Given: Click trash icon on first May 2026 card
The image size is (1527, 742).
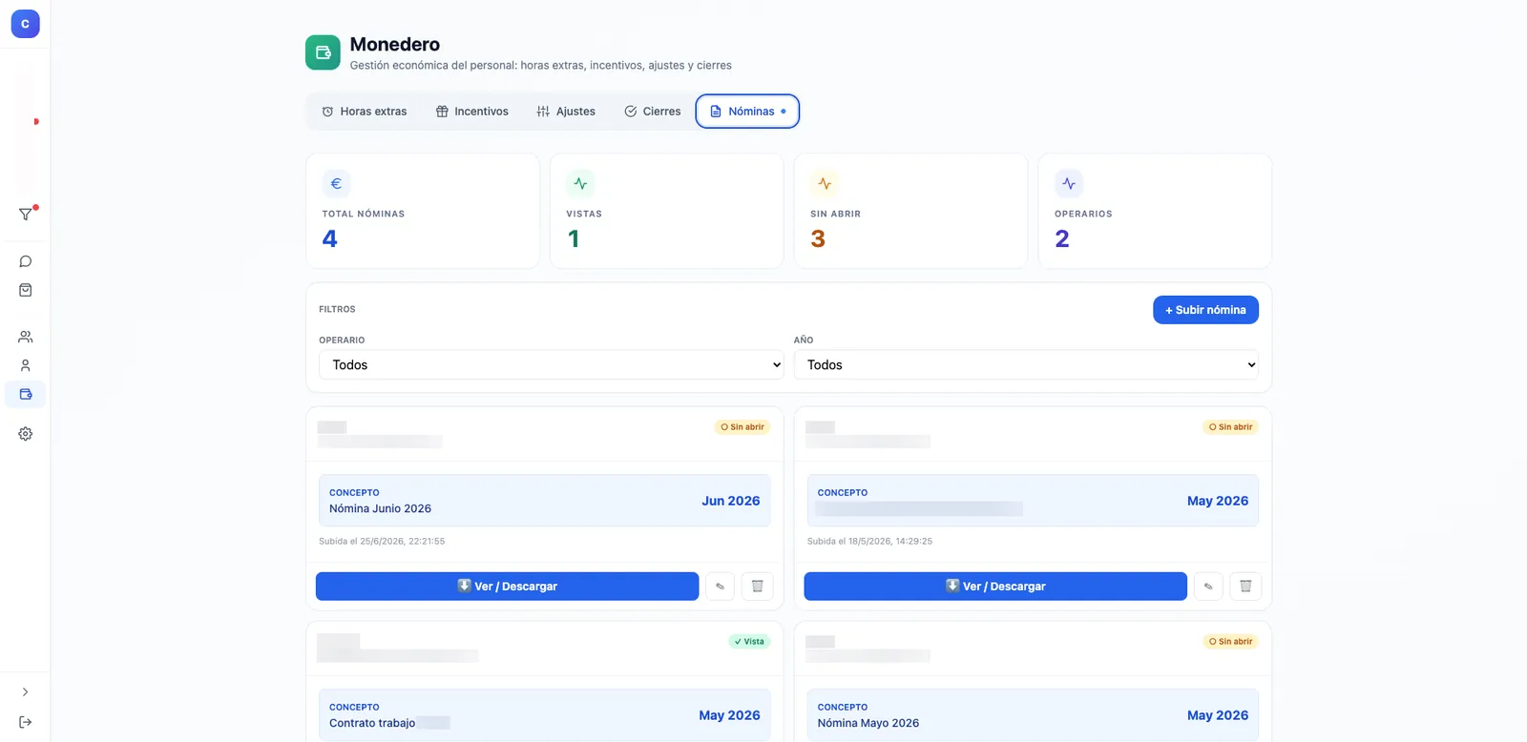Looking at the screenshot, I should pos(1245,587).
